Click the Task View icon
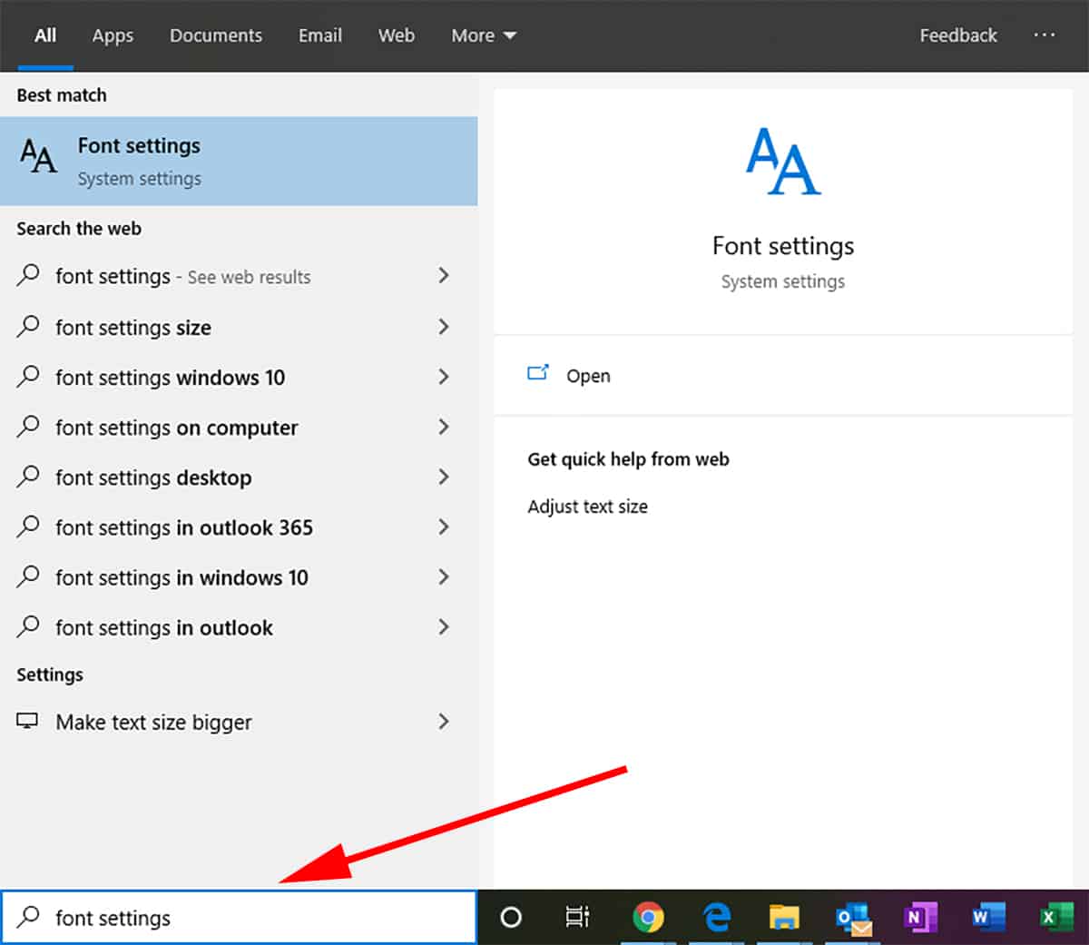The image size is (1089, 945). (x=577, y=917)
